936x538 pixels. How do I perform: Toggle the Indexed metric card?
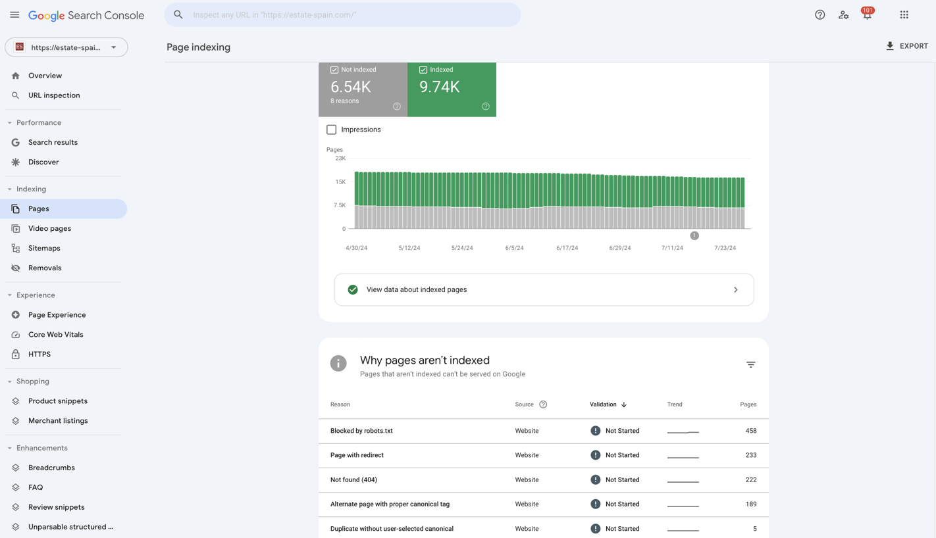coord(452,89)
